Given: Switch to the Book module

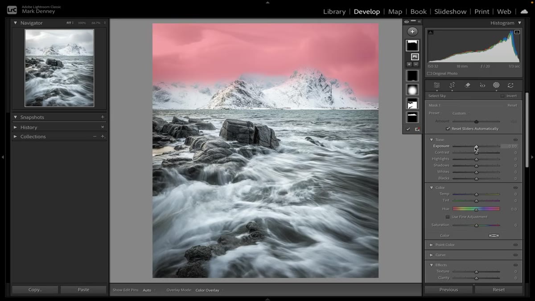Looking at the screenshot, I should click(x=418, y=12).
